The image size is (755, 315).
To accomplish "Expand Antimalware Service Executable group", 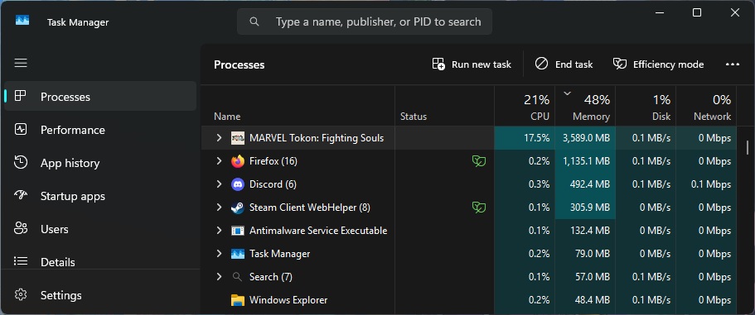I will [219, 230].
